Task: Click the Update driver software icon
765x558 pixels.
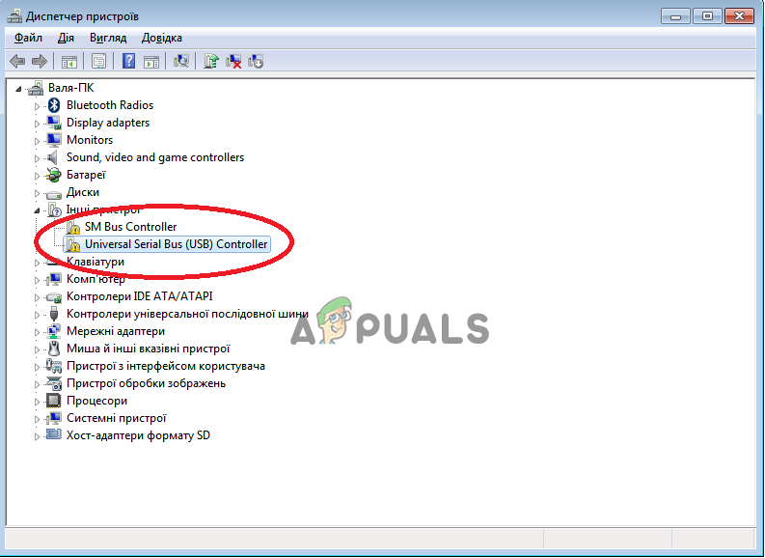Action: 211,61
